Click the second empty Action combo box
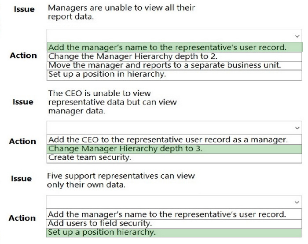This screenshot has width=308, height=244. 174,128
